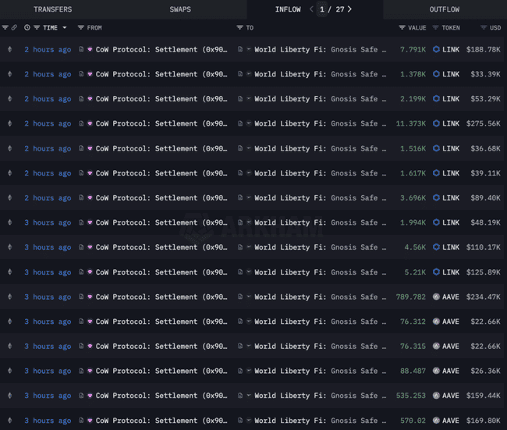
Task: Click CoW Protocol logo in 7.791K LINK row
Action: (x=90, y=49)
